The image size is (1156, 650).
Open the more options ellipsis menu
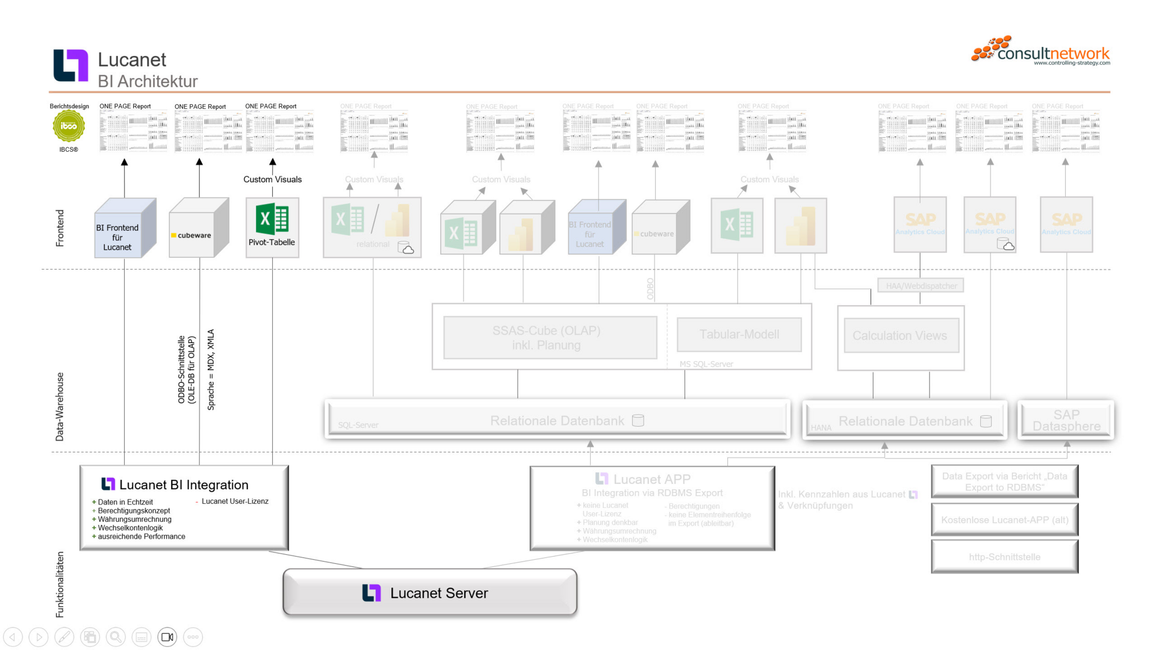point(193,636)
